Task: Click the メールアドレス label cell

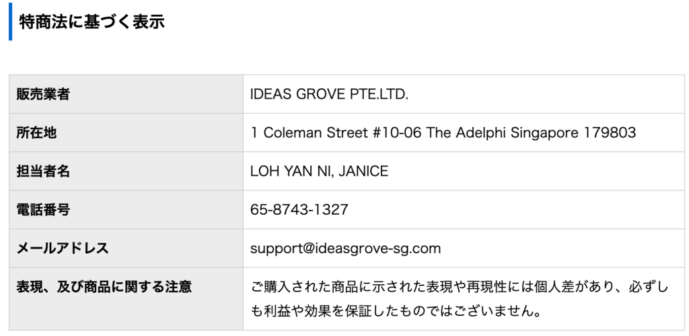Action: point(126,248)
